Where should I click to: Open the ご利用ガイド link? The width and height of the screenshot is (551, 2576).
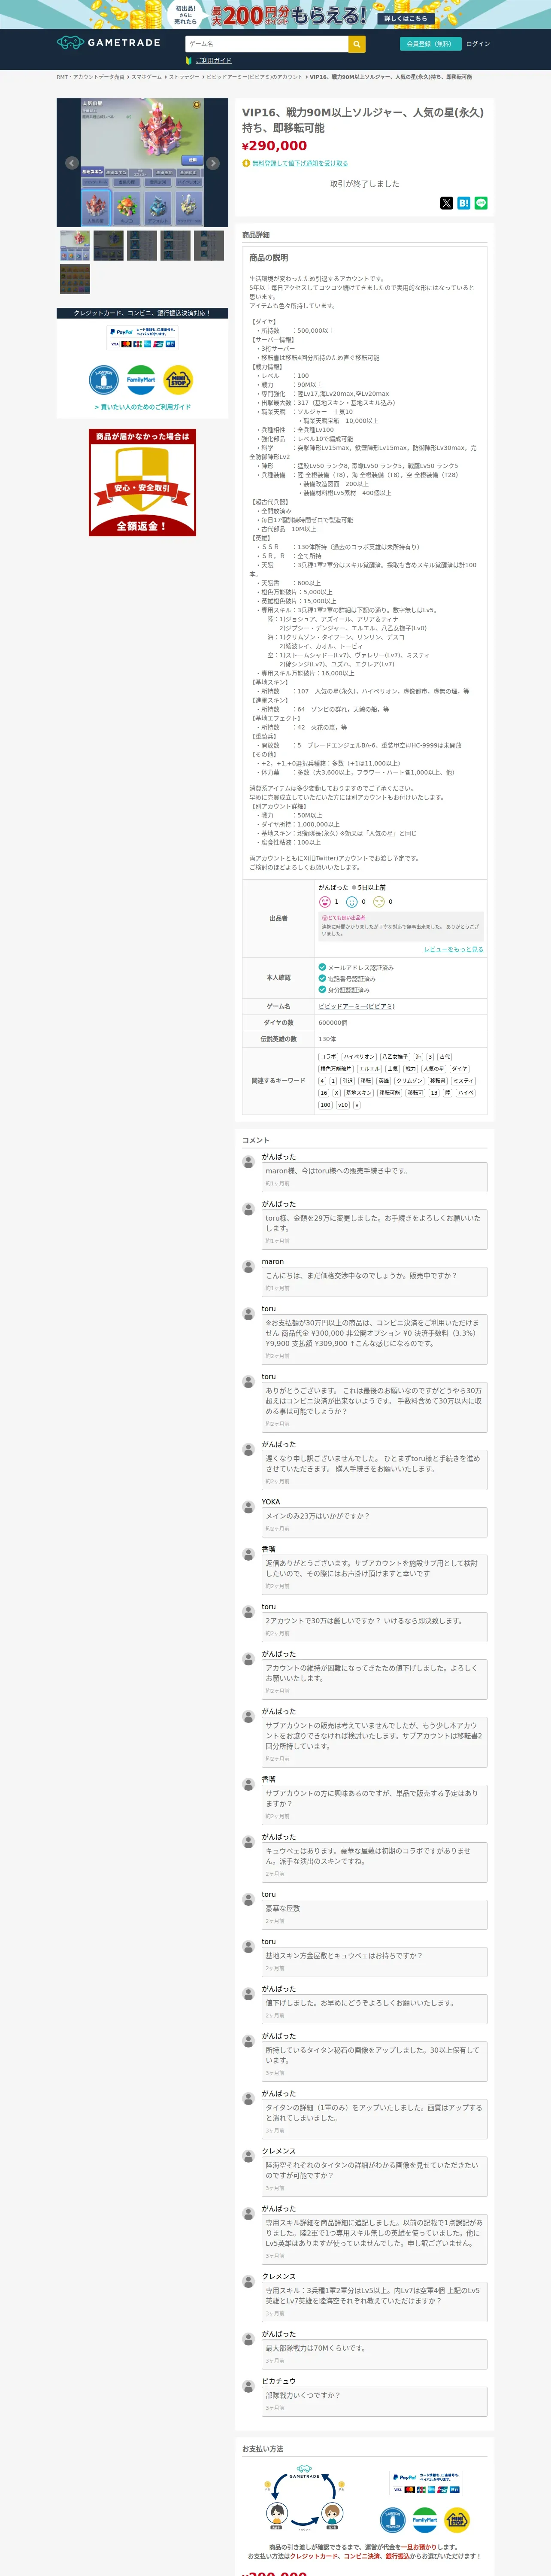213,61
